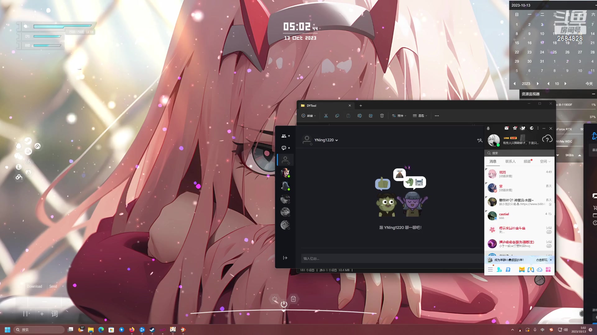Viewport: 597px width, 335px height.
Task: Toggle the pause button on the music widget
Action: [x=26, y=314]
